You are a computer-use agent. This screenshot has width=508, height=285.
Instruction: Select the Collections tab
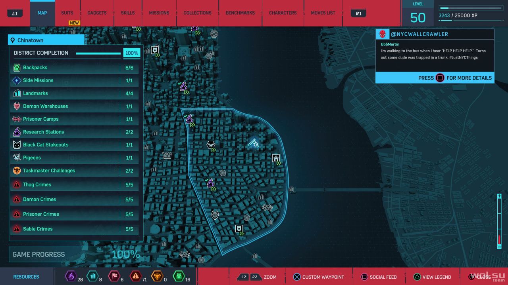[197, 13]
